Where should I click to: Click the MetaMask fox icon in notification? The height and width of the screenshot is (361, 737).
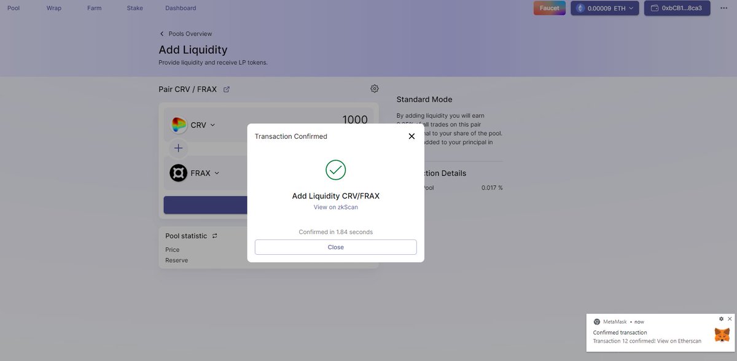click(722, 335)
